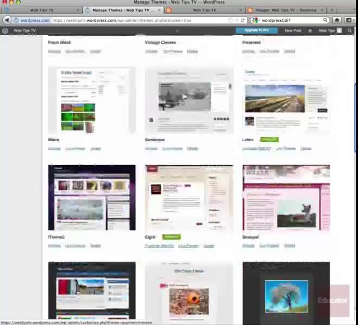
Task: Click the wordpress.com site identity badge
Action: pyautogui.click(x=32, y=20)
